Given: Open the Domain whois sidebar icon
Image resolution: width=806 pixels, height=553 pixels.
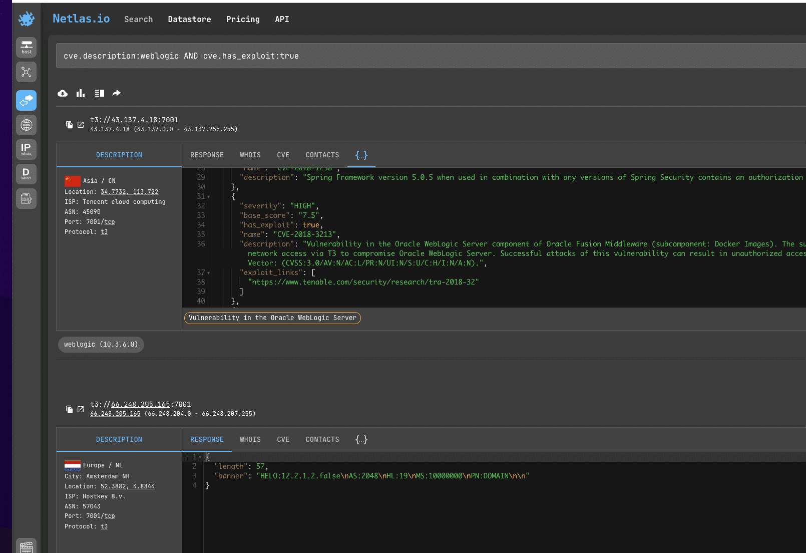Looking at the screenshot, I should click(26, 174).
